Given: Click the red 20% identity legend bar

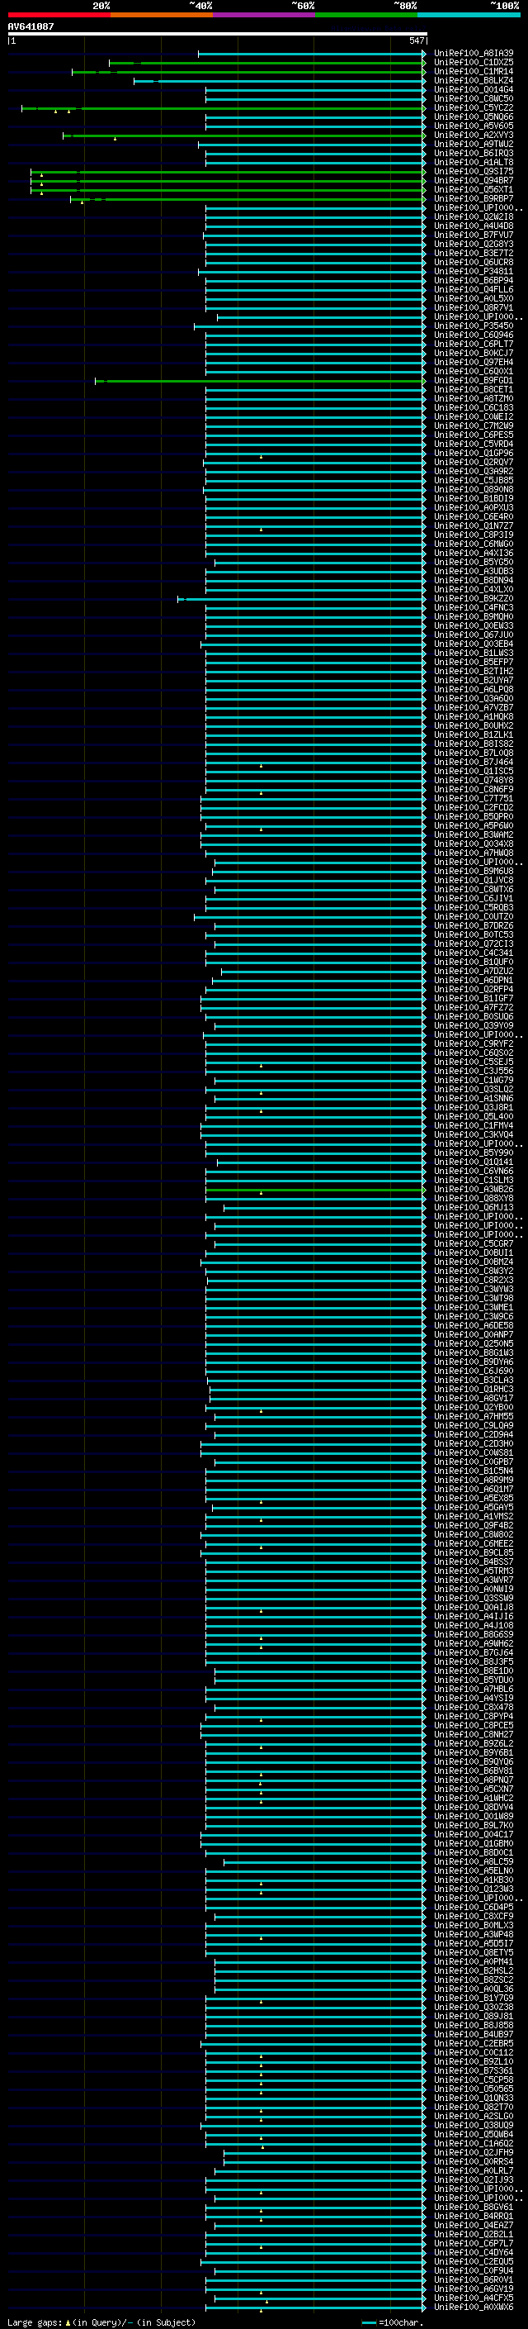Looking at the screenshot, I should (59, 15).
